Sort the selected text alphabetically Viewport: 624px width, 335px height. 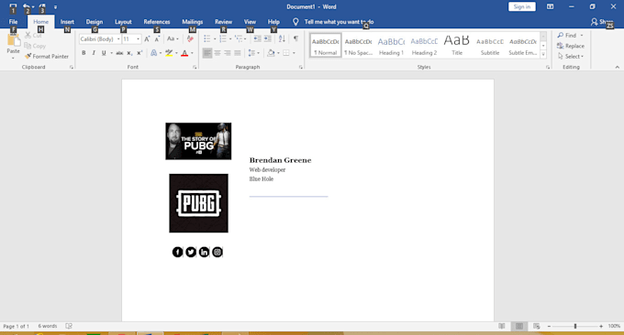282,38
